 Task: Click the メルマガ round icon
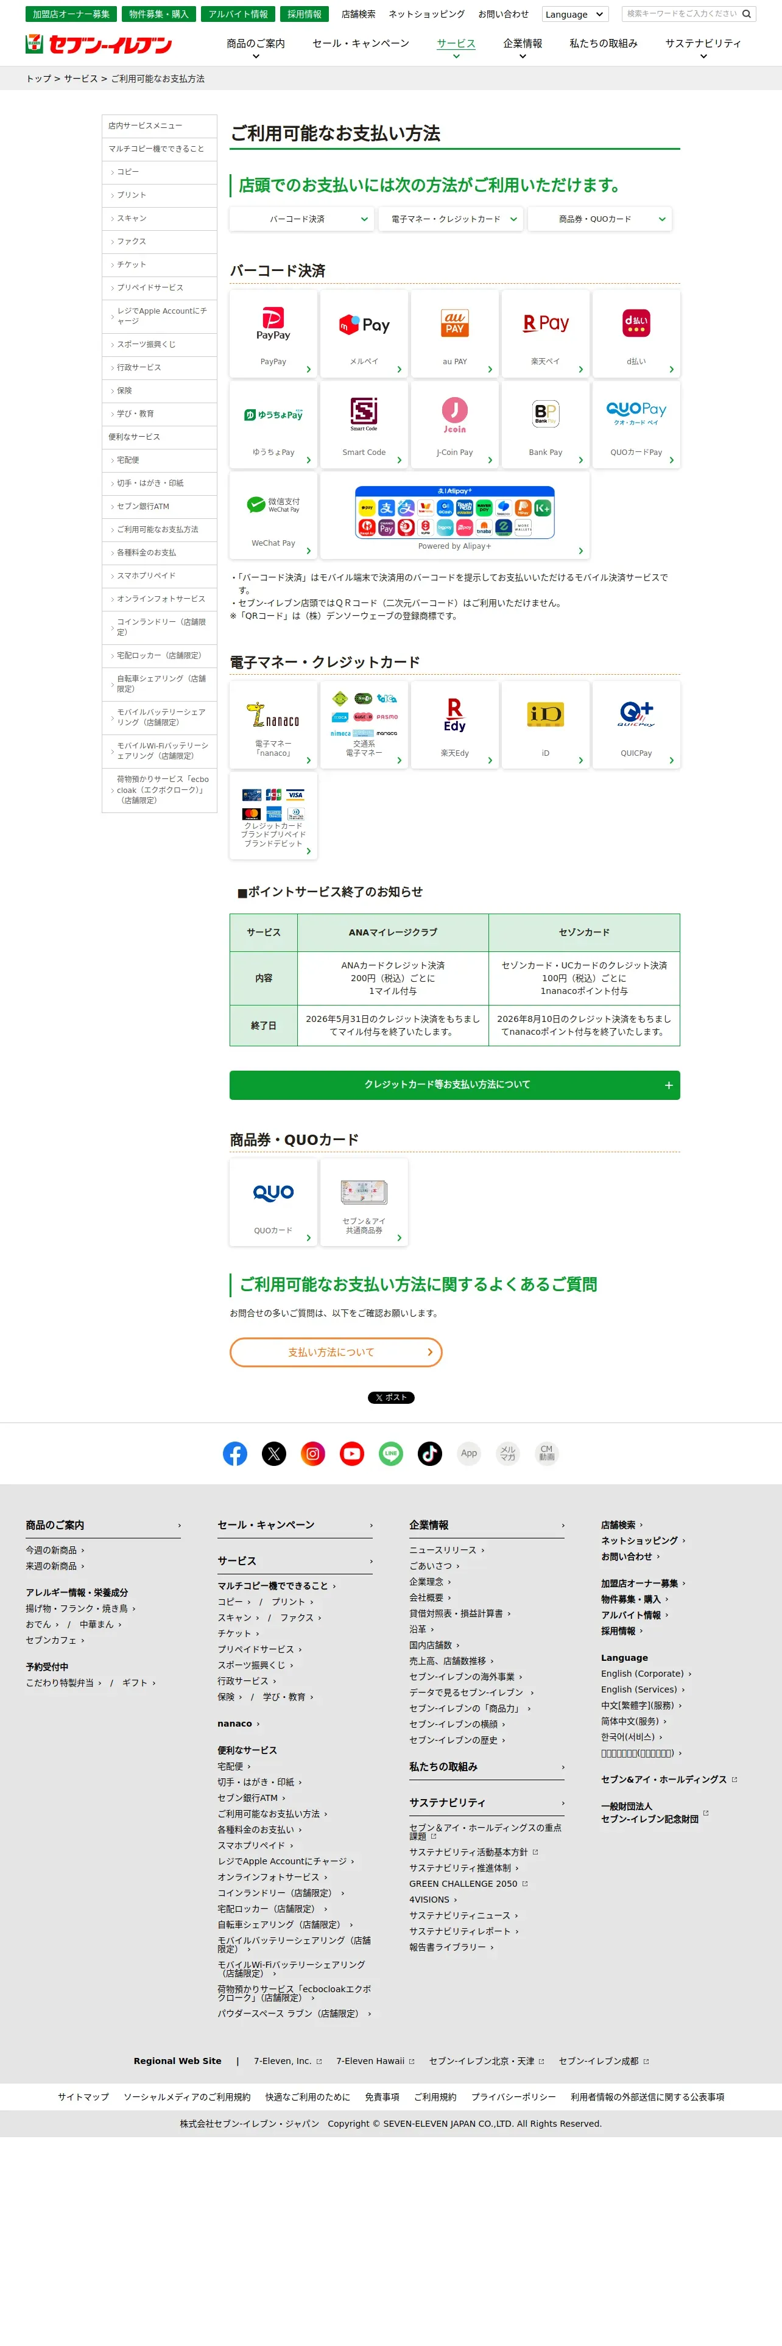tap(508, 1454)
